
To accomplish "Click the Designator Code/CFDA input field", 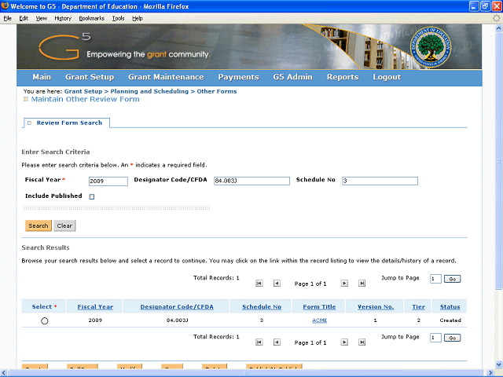I will click(x=251, y=181).
